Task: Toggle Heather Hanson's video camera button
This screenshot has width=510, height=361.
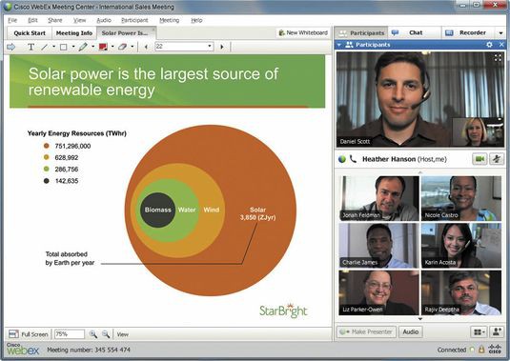Action: (x=479, y=159)
